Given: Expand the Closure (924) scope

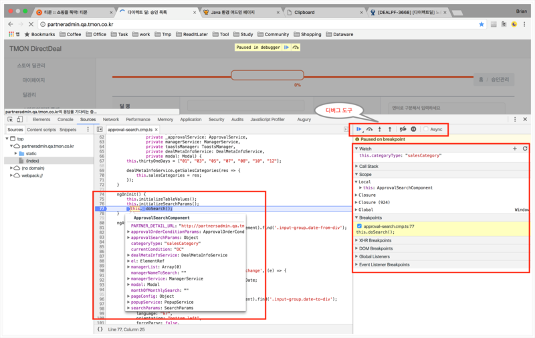Looking at the screenshot, I should (356, 202).
